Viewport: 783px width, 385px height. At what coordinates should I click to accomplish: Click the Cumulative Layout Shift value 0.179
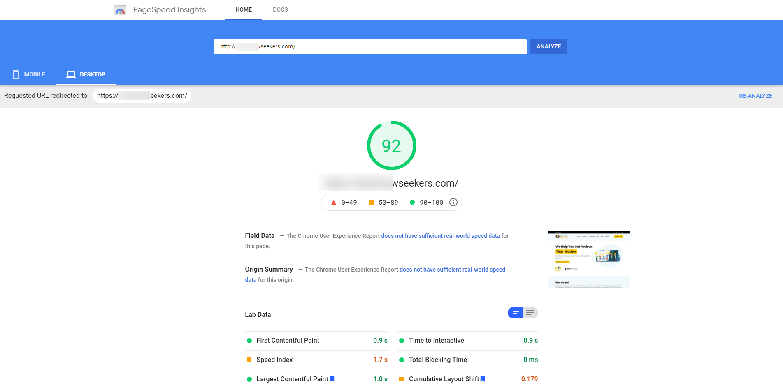click(x=529, y=379)
